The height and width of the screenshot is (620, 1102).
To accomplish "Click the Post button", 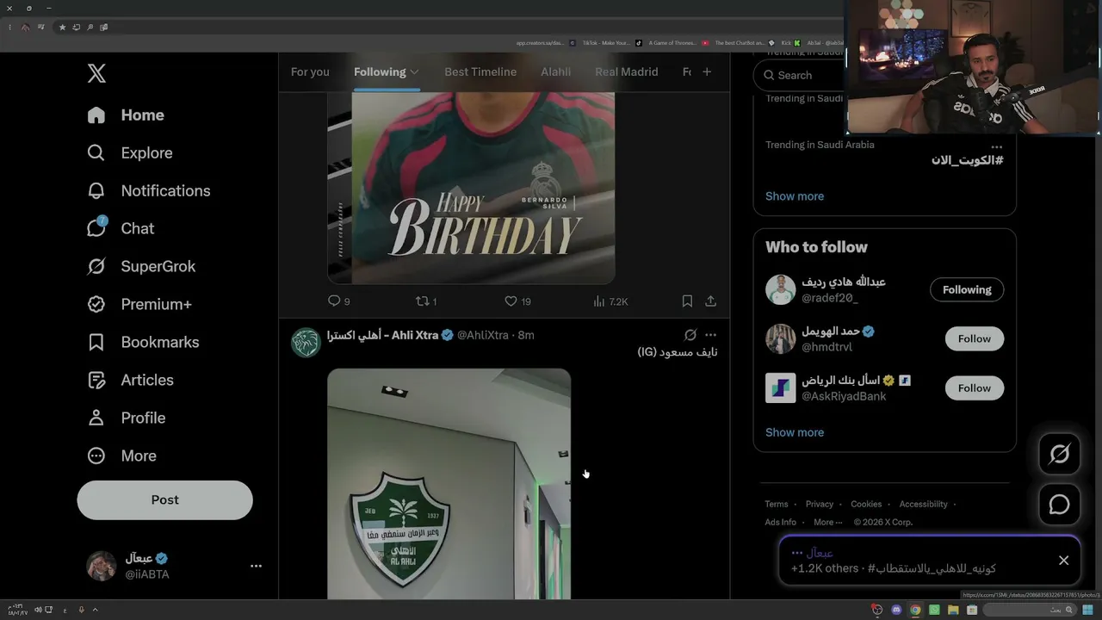I will 164,499.
